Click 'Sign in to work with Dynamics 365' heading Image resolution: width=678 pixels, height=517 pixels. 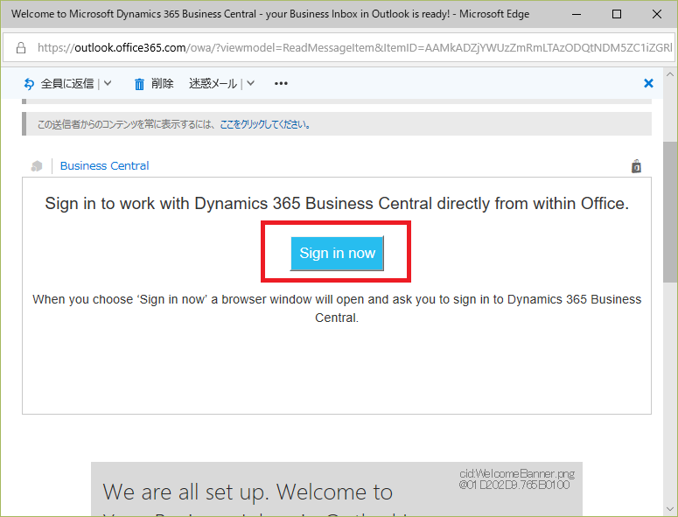337,203
